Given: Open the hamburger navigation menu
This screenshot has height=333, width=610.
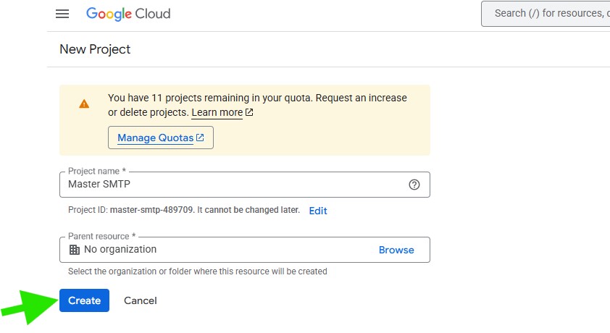Looking at the screenshot, I should point(62,14).
